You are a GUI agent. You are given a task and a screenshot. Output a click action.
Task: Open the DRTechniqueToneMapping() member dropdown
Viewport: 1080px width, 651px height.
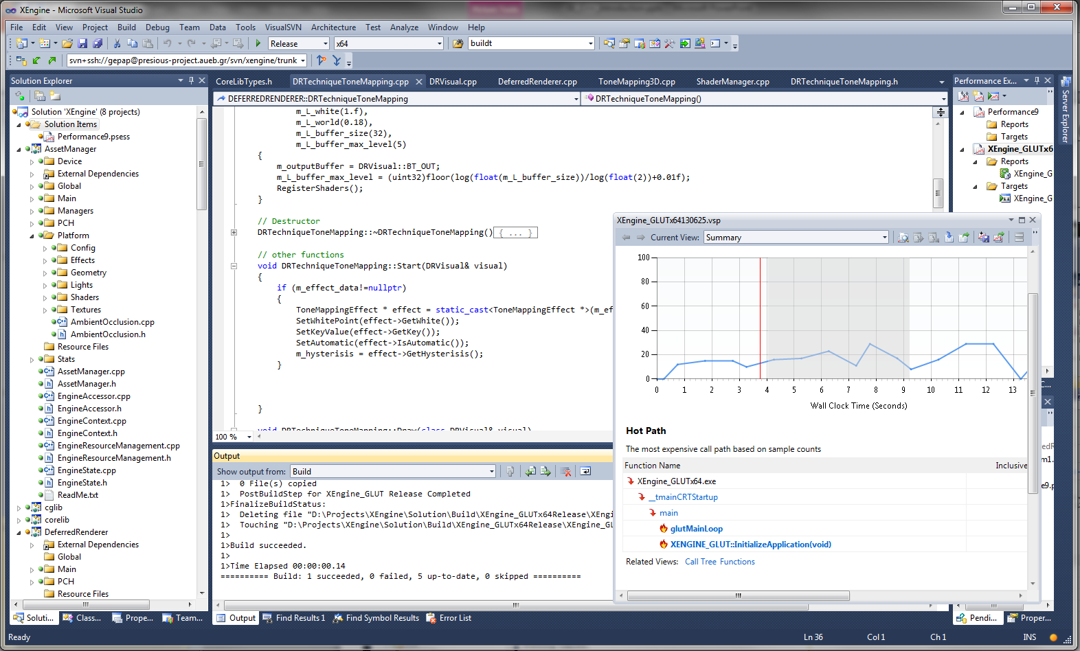943,99
